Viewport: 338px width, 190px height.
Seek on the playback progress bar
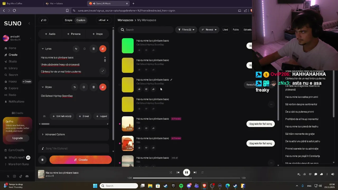click(186, 178)
